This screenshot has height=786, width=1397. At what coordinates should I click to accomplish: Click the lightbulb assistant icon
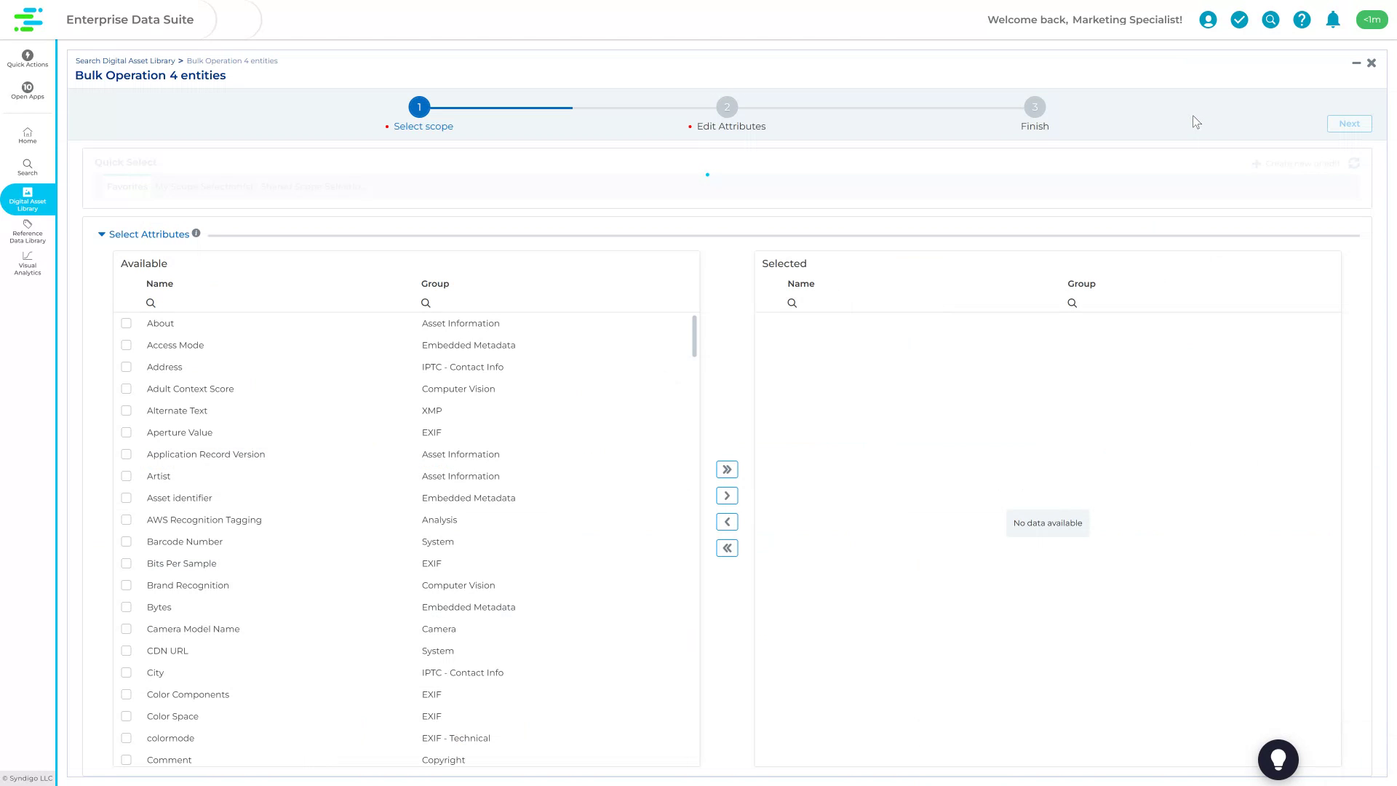(x=1278, y=759)
